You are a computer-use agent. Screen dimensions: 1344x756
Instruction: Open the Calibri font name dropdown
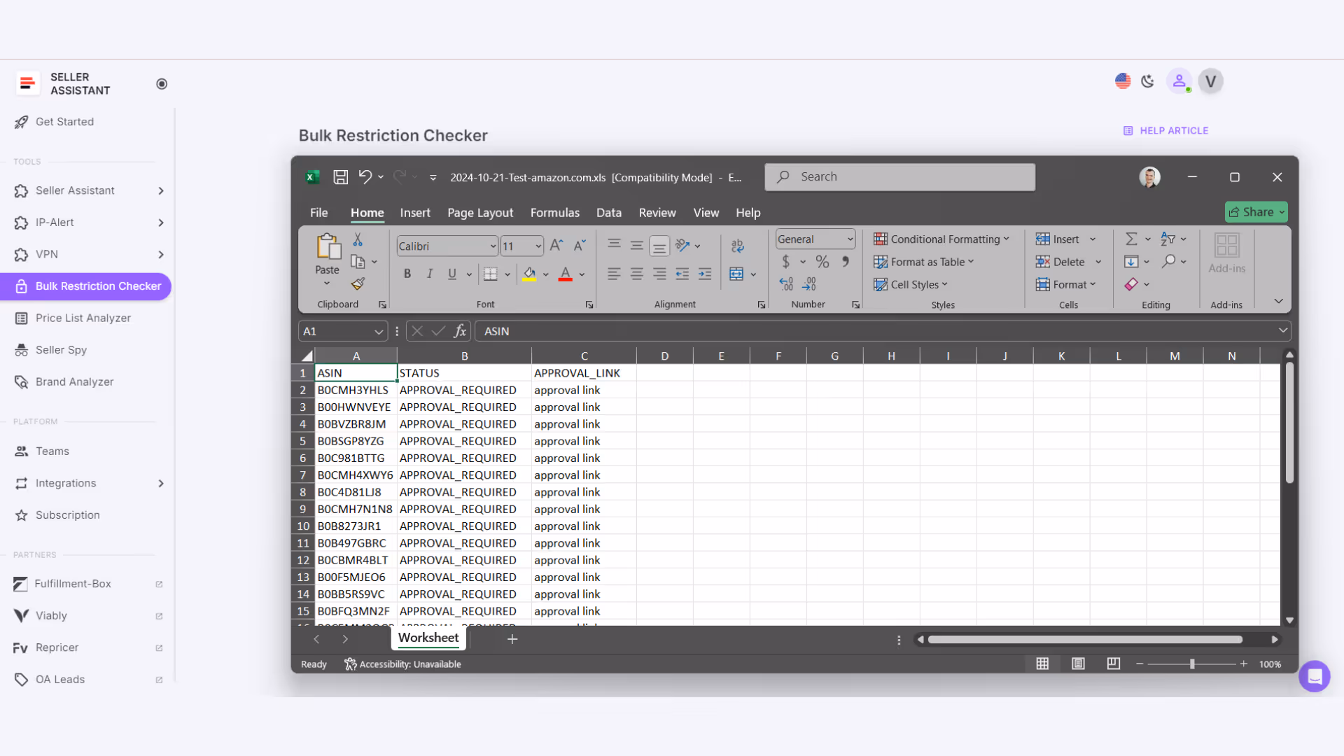click(493, 246)
